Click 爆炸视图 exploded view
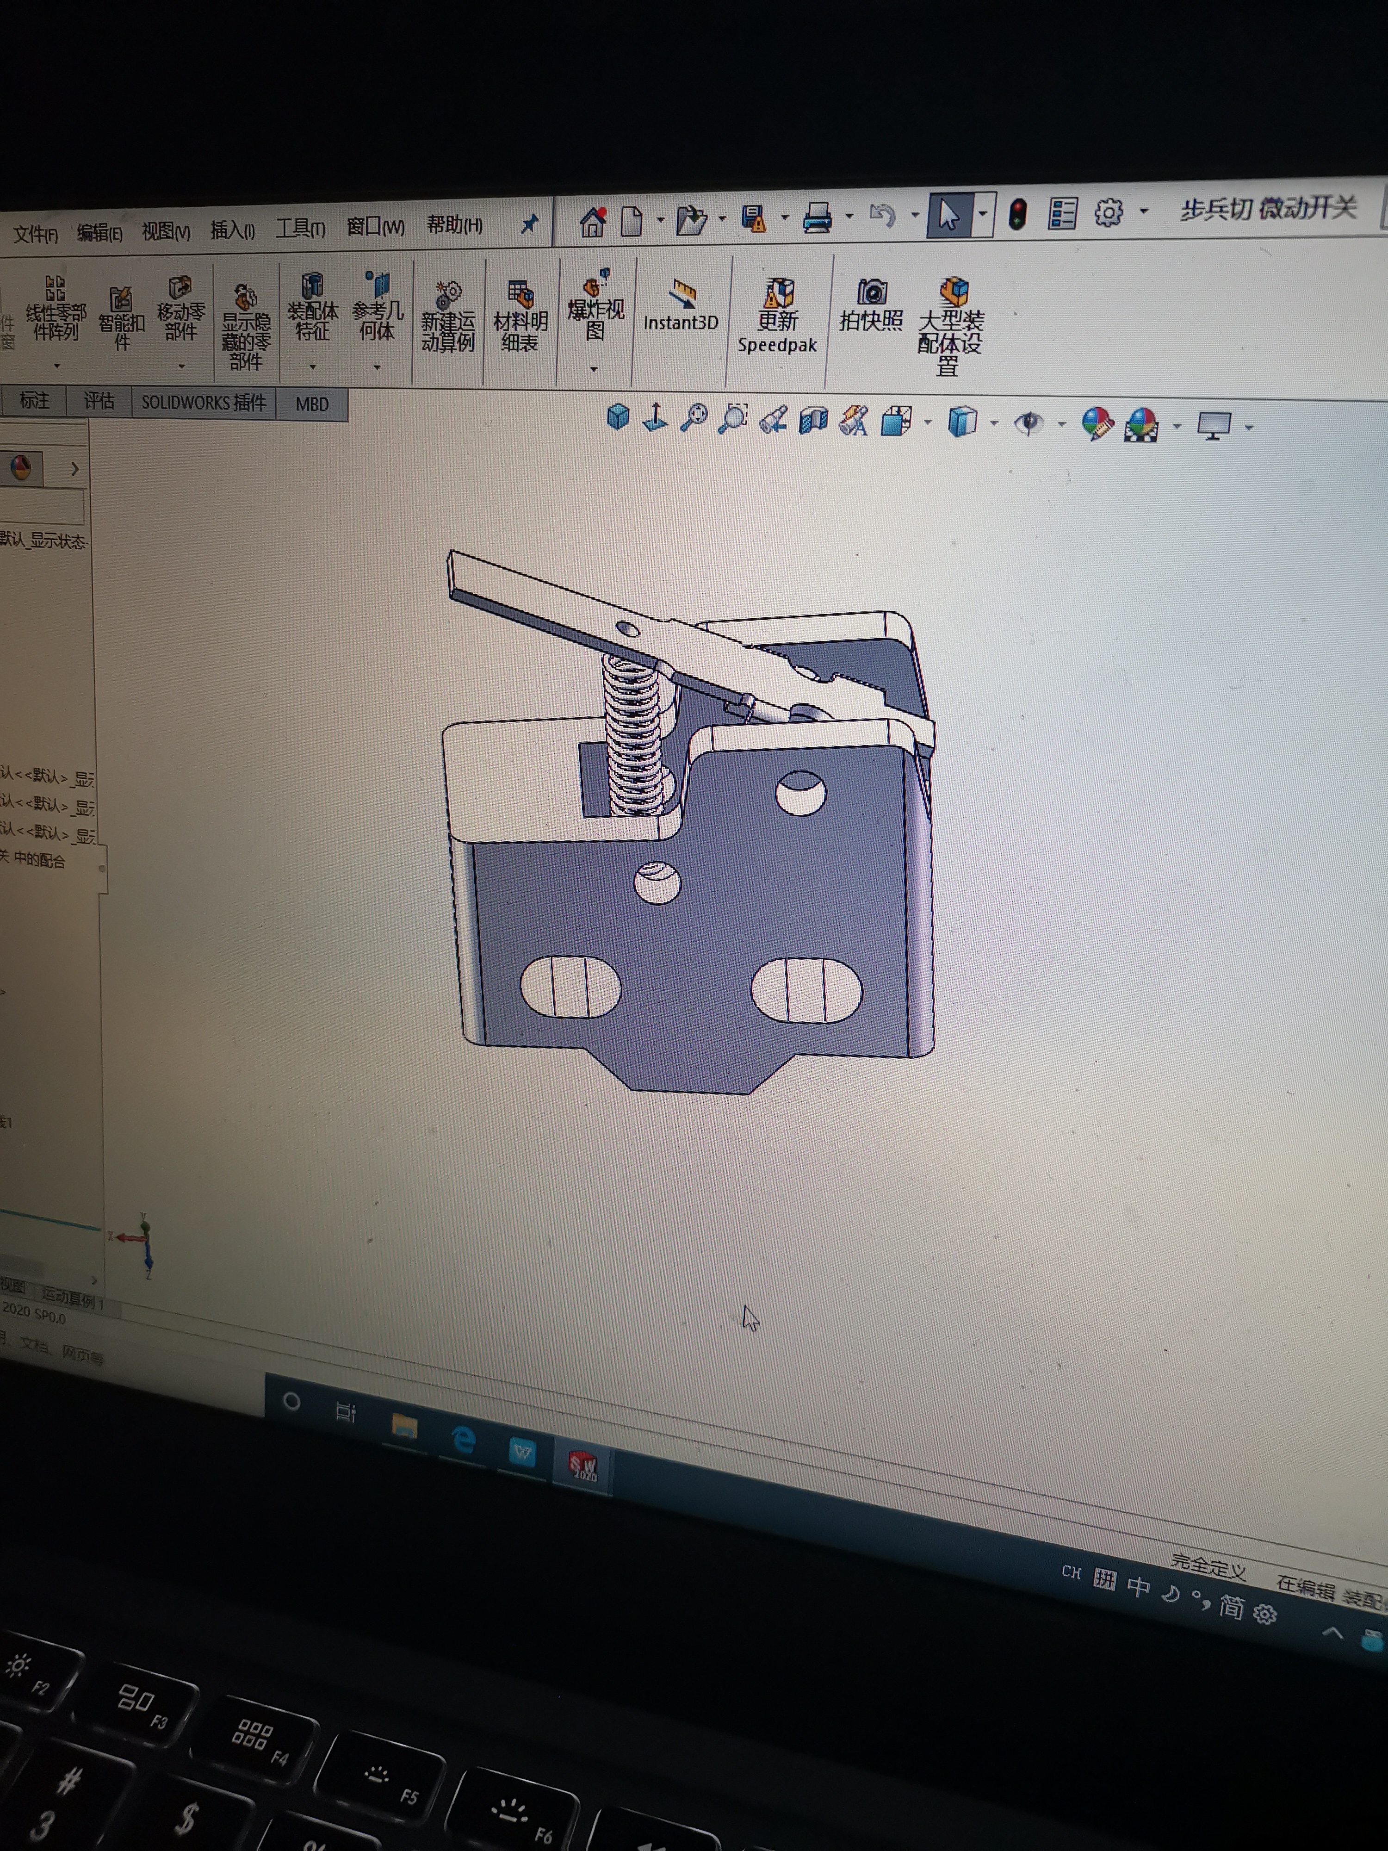The width and height of the screenshot is (1388, 1851). pyautogui.click(x=596, y=305)
